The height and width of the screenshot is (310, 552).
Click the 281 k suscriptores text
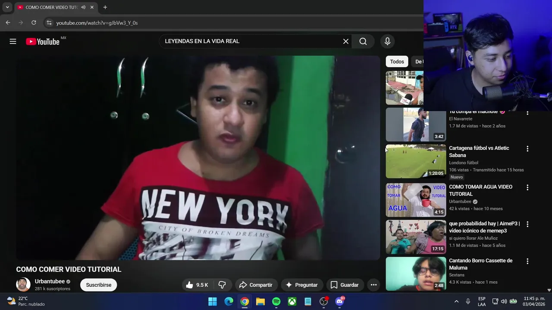click(53, 289)
